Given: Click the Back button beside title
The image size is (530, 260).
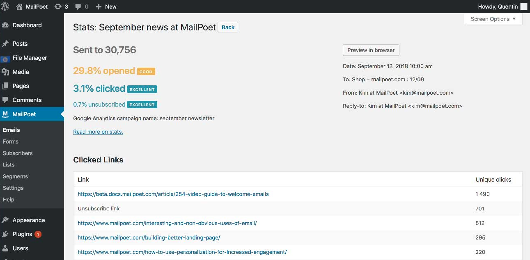Looking at the screenshot, I should (x=228, y=27).
